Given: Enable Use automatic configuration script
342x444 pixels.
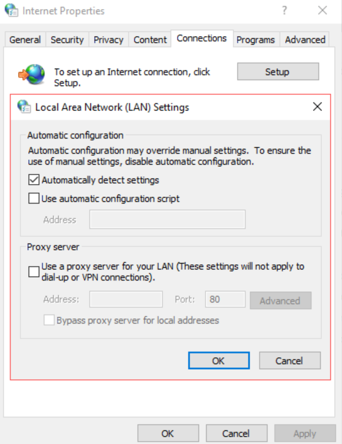Looking at the screenshot, I should coord(34,198).
